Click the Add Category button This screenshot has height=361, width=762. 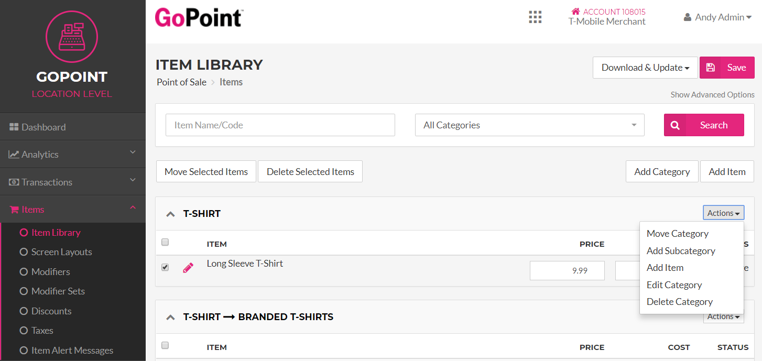(662, 171)
